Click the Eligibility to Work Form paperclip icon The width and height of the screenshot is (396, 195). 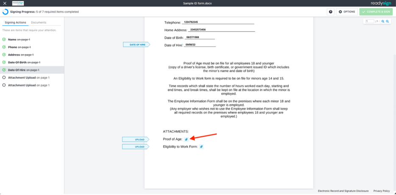(201, 146)
